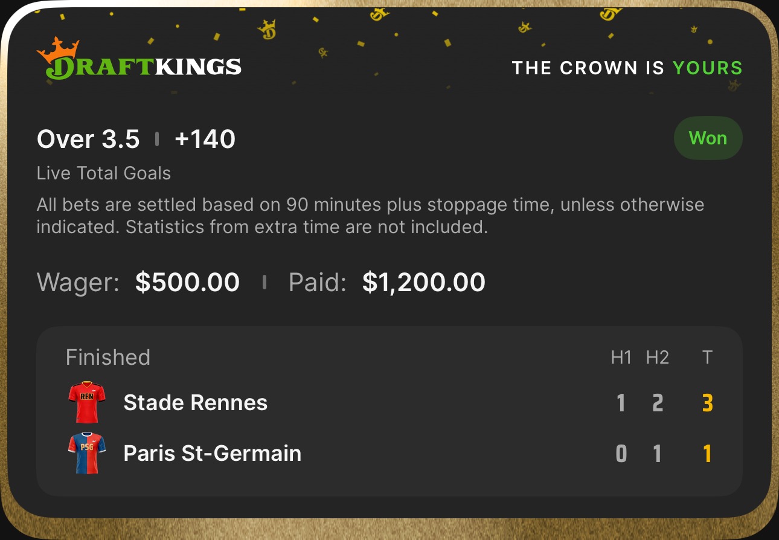This screenshot has height=540, width=779.
Task: Click the $500.00 wager amount
Action: (x=187, y=282)
